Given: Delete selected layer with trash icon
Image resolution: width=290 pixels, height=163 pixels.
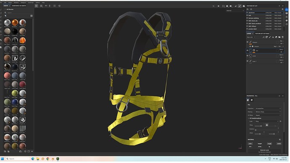Looking at the screenshot, I should pos(282,37).
